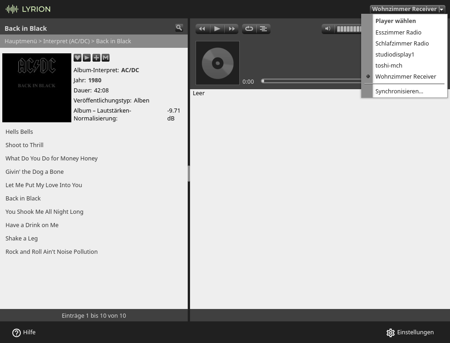Screen dimensions: 450x343
Task: Play the Back in Black album icon
Action: coord(87,57)
